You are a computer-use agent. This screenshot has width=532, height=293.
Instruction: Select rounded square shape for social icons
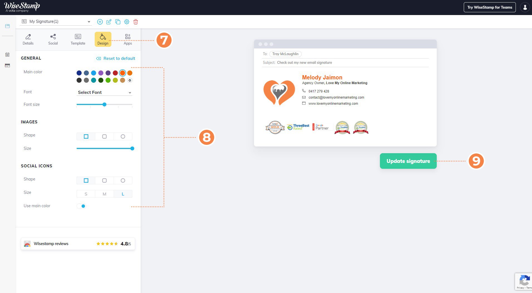104,180
